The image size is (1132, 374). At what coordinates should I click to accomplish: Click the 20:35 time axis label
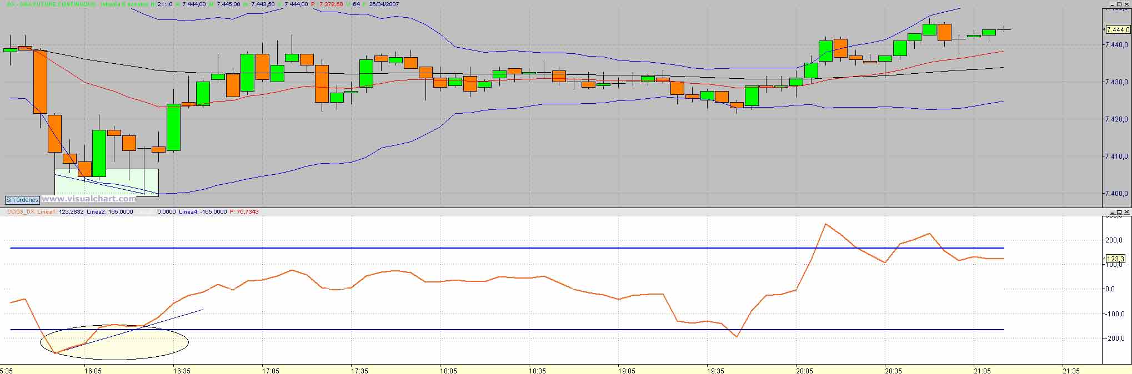point(893,370)
